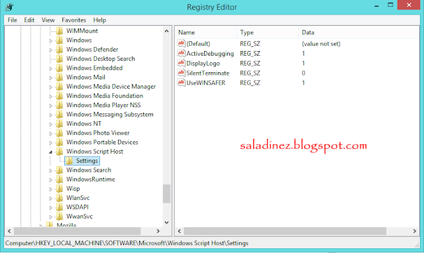Click the SilentTerminate string value icon
Viewport: 424px width, 253px height.
[181, 73]
